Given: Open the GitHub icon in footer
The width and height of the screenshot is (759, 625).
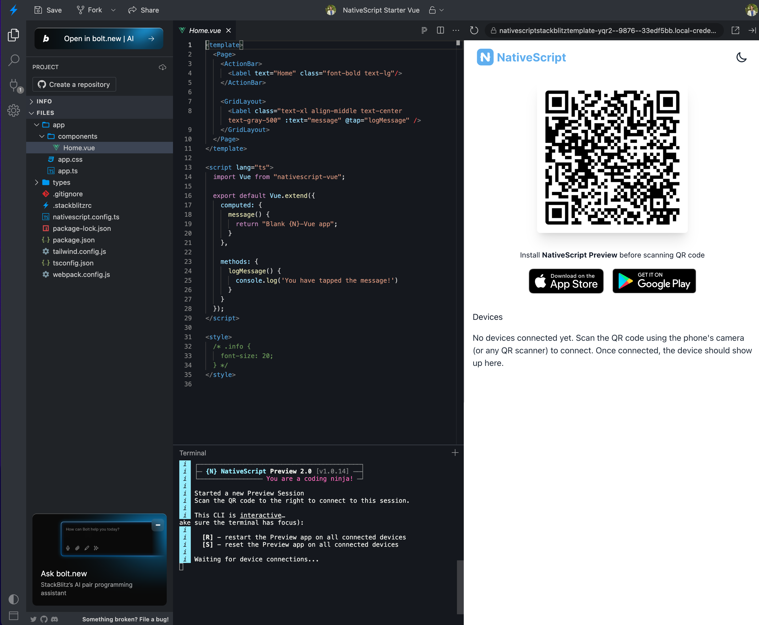Looking at the screenshot, I should [x=44, y=619].
